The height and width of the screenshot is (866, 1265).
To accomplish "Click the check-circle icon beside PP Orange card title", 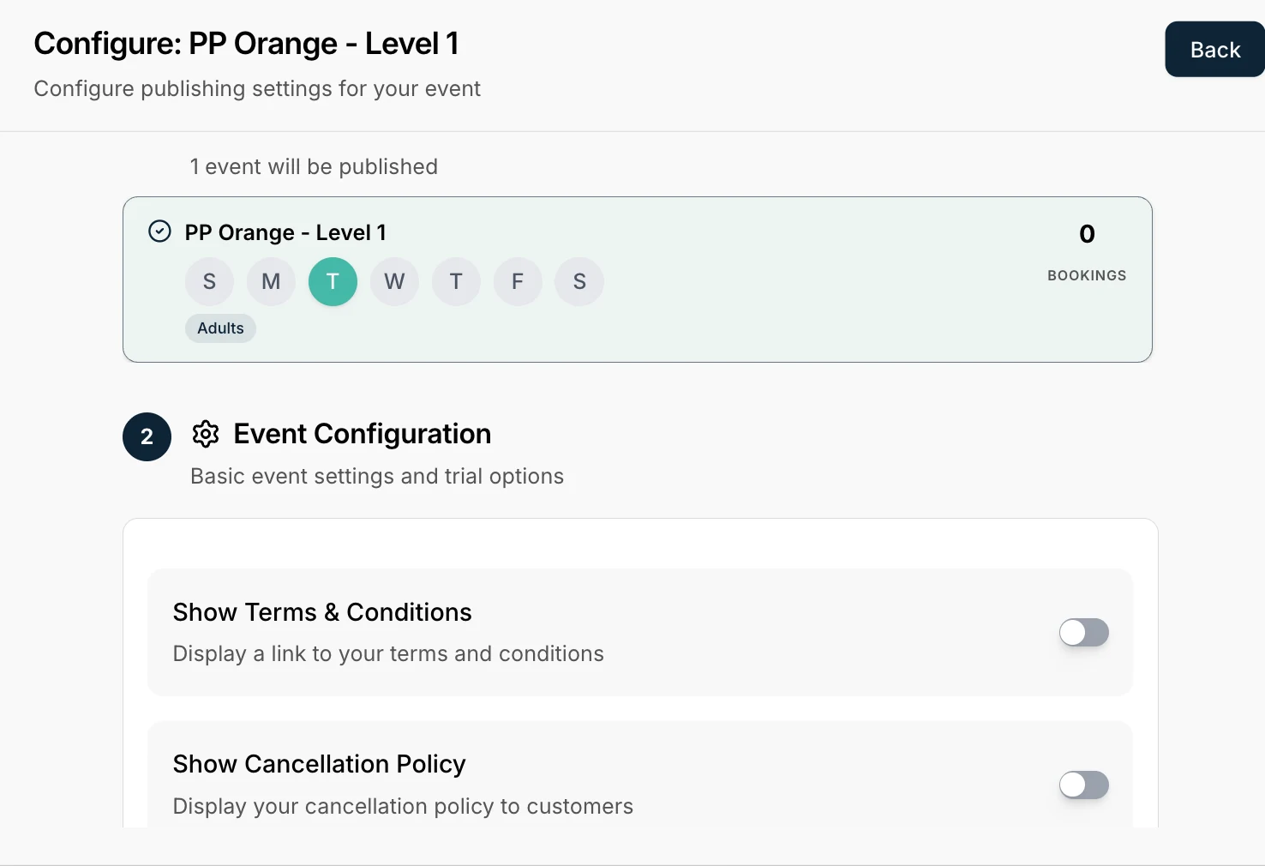I will [x=160, y=232].
